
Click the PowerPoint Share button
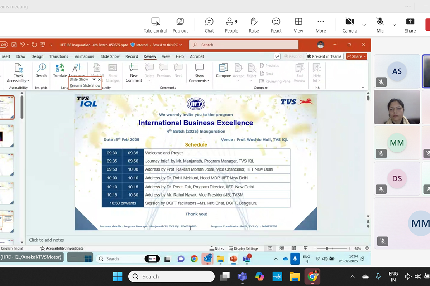[x=357, y=56]
